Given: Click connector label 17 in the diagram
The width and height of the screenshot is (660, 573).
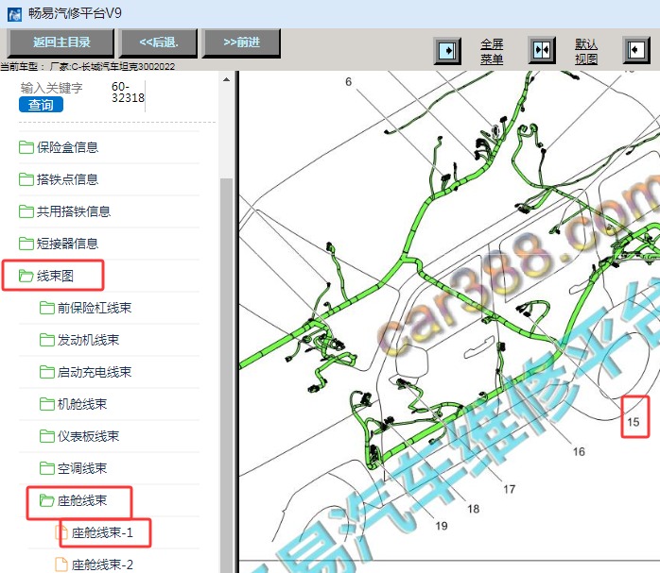Looking at the screenshot, I should point(510,489).
